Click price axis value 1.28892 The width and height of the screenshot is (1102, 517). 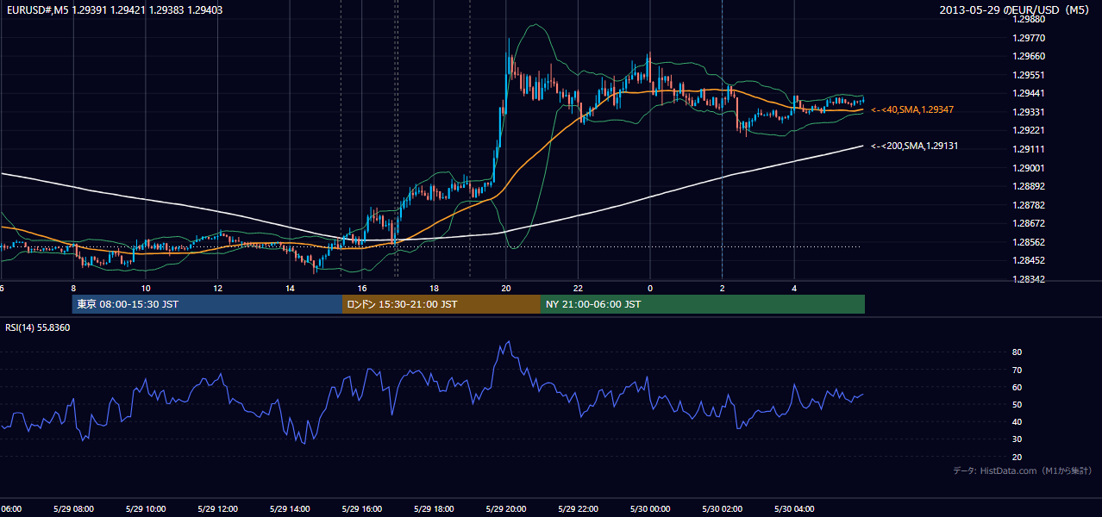coord(1028,186)
